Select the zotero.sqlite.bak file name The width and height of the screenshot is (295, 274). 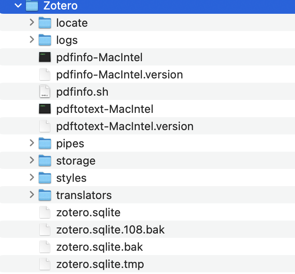(x=100, y=247)
